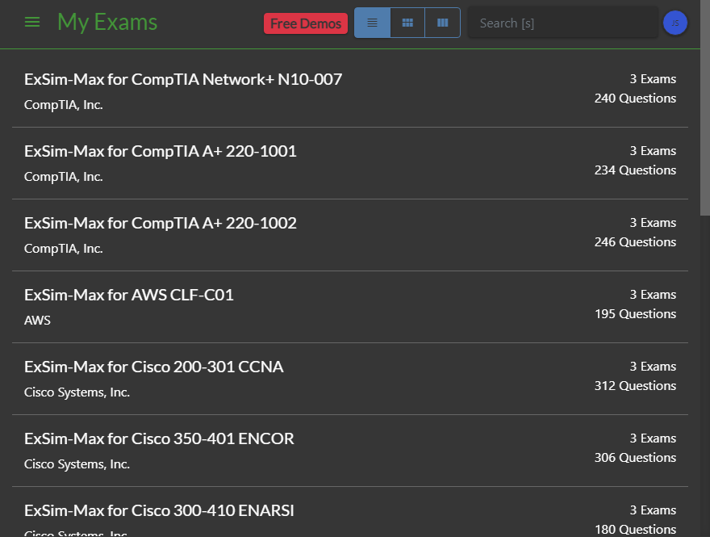Switch to list view layout

(372, 23)
